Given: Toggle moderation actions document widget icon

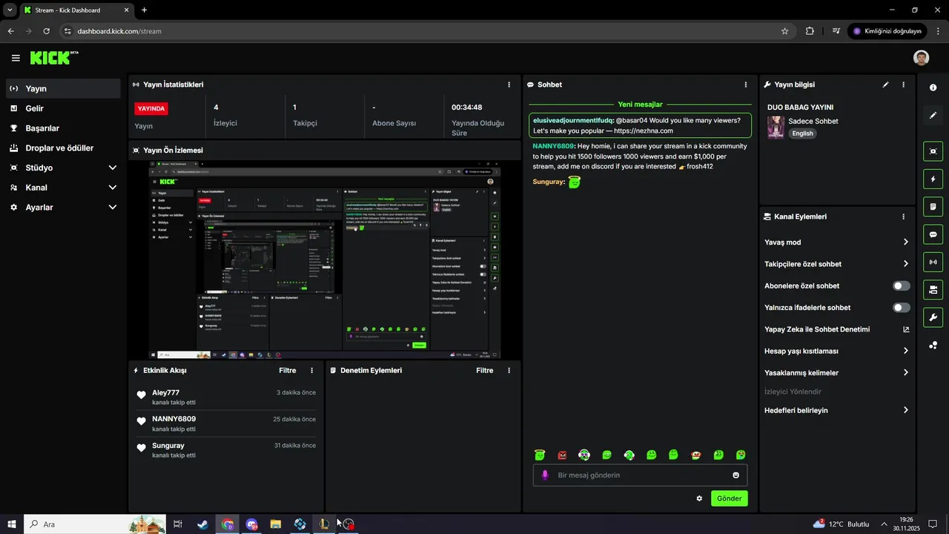Looking at the screenshot, I should pyautogui.click(x=933, y=206).
